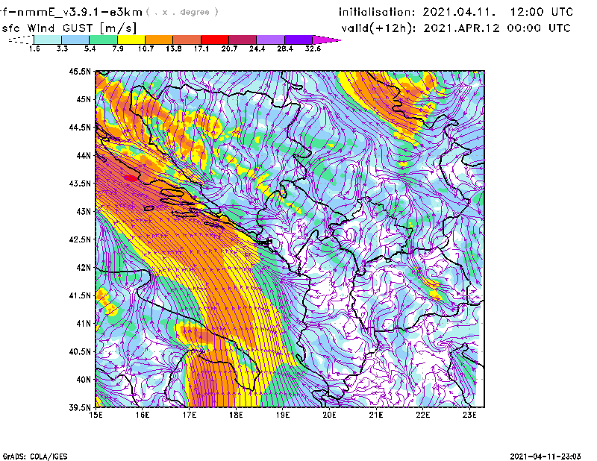Click the 44N latitude label
597x461 pixels.
tap(84, 155)
